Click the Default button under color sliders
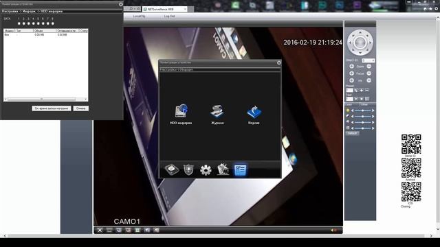 click(352, 134)
